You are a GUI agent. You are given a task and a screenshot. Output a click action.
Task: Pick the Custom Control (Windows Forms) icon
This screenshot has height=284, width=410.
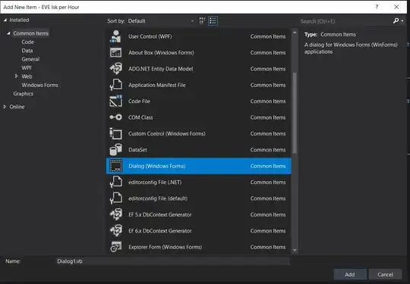(115, 133)
